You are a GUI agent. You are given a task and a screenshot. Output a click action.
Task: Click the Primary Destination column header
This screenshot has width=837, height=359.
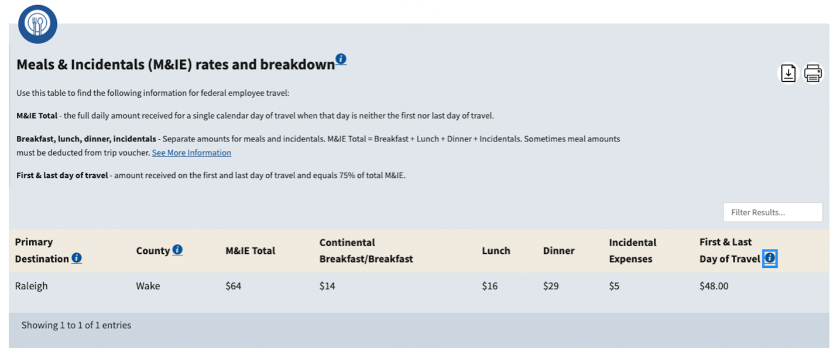point(41,250)
